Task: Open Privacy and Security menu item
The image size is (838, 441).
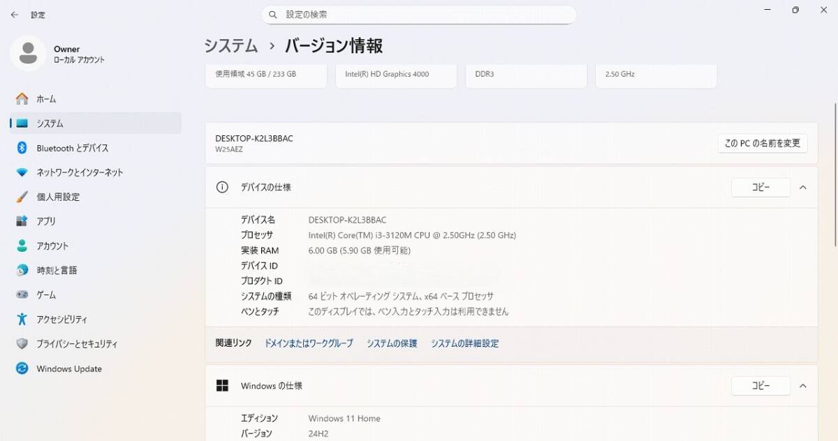Action: pyautogui.click(x=77, y=344)
